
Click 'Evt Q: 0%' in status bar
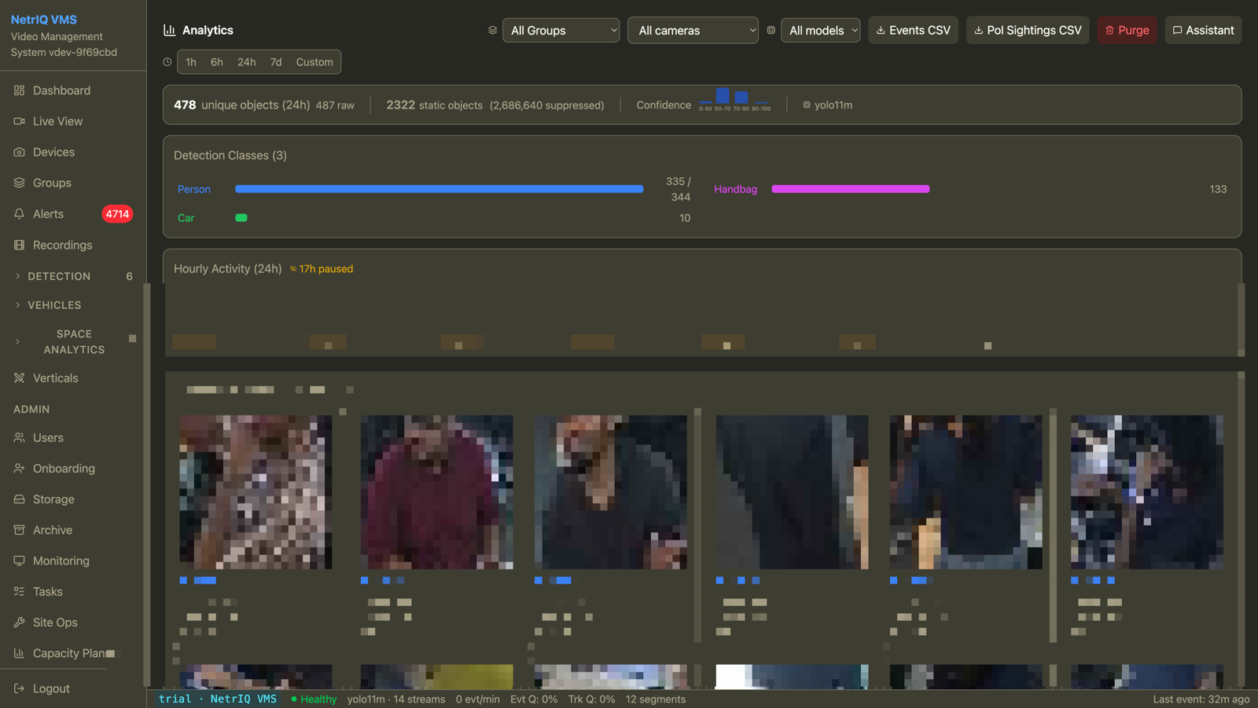(534, 699)
